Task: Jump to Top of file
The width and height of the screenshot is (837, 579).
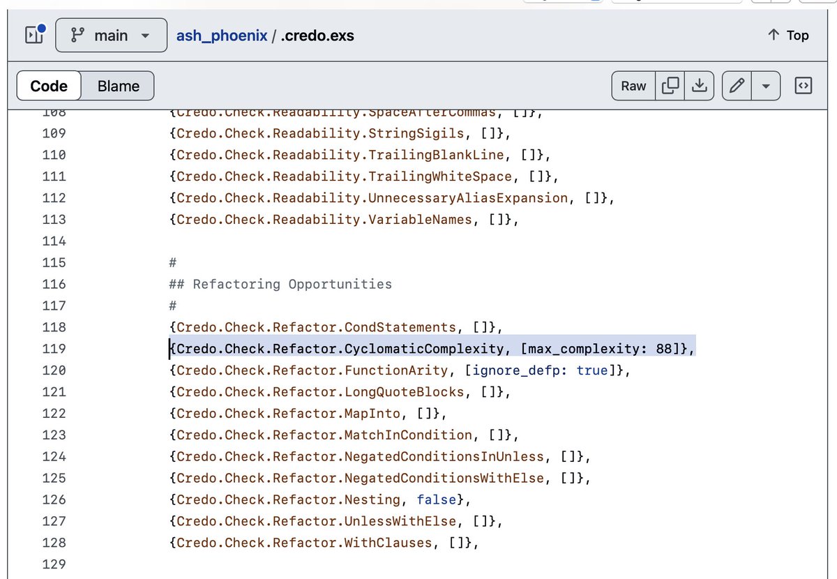Action: tap(787, 35)
